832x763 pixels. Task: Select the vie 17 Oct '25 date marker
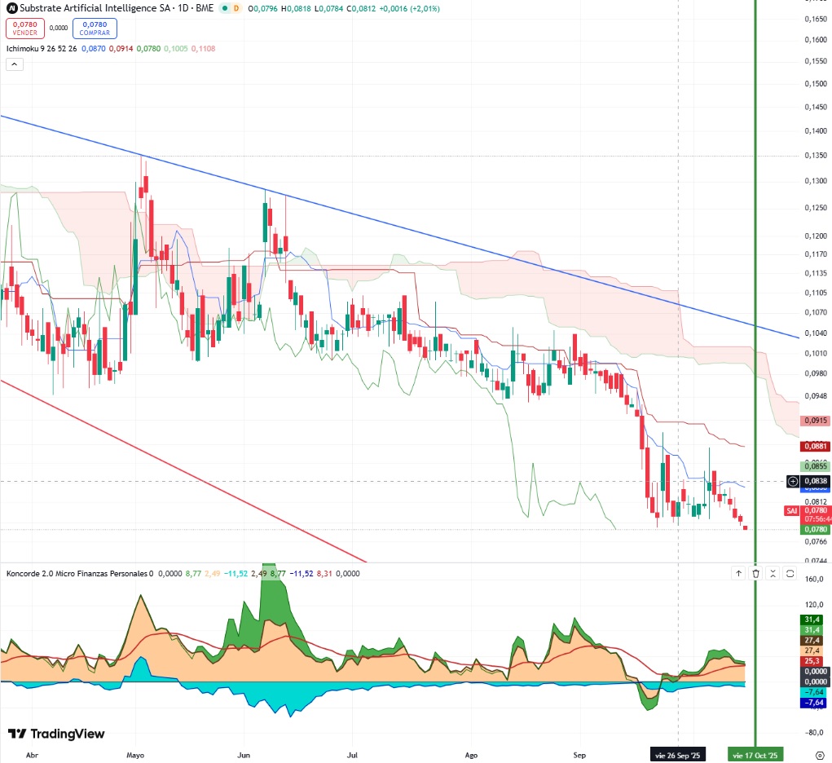coord(755,755)
